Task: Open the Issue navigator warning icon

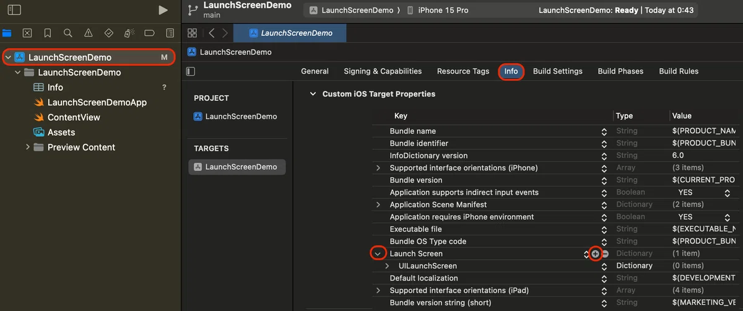Action: 89,33
